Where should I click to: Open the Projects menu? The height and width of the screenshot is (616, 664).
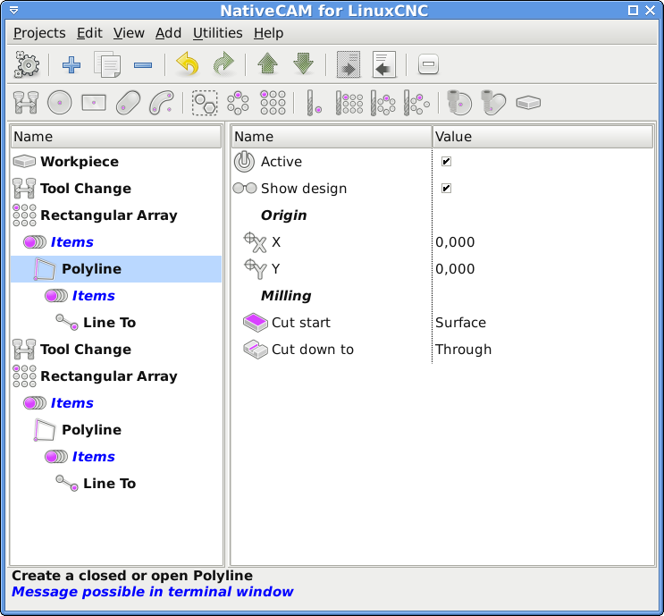(39, 33)
